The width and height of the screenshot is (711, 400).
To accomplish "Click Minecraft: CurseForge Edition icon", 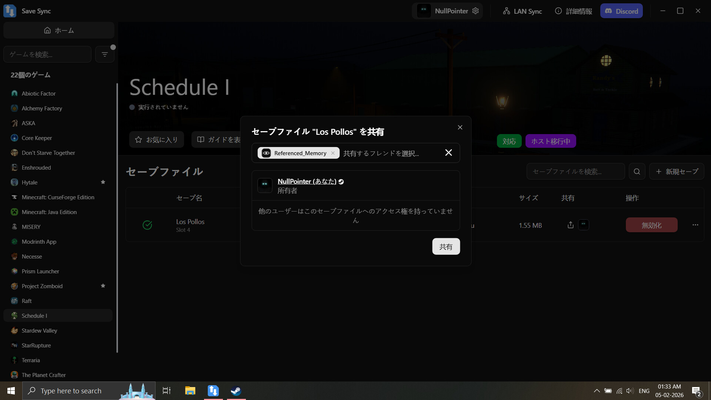I will pos(14,197).
